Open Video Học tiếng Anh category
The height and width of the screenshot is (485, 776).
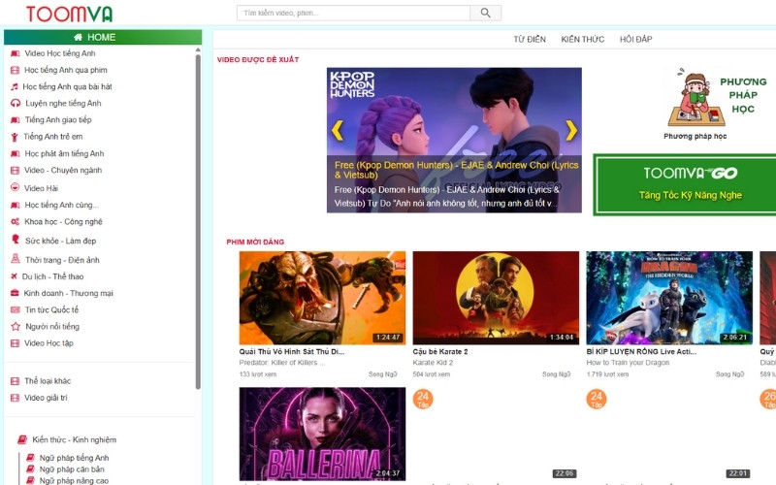(x=60, y=53)
